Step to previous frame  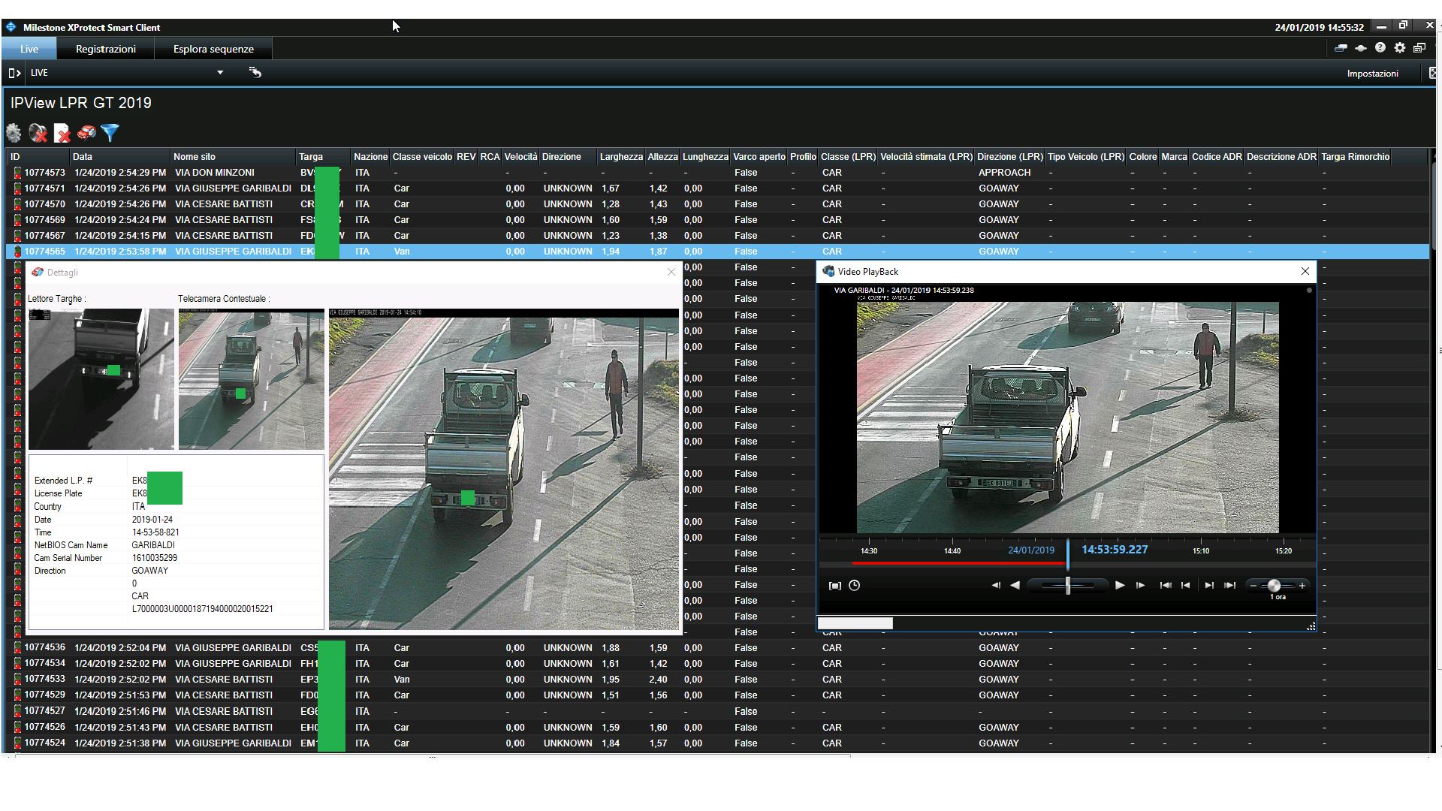coord(996,585)
